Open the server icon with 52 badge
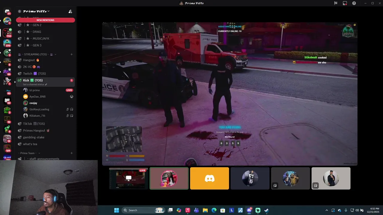Viewport: 383px width, 215px height. [7, 100]
